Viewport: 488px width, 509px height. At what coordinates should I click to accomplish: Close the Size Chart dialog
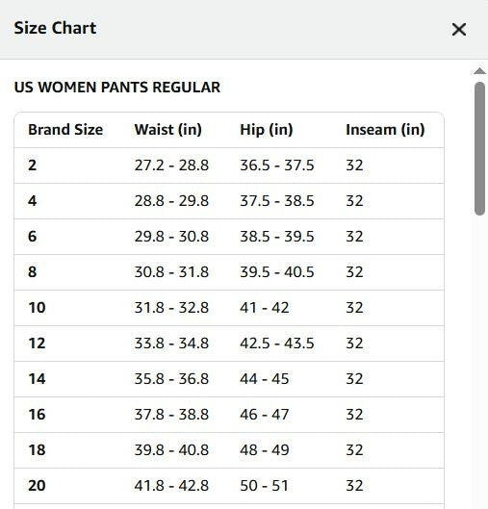pyautogui.click(x=459, y=30)
